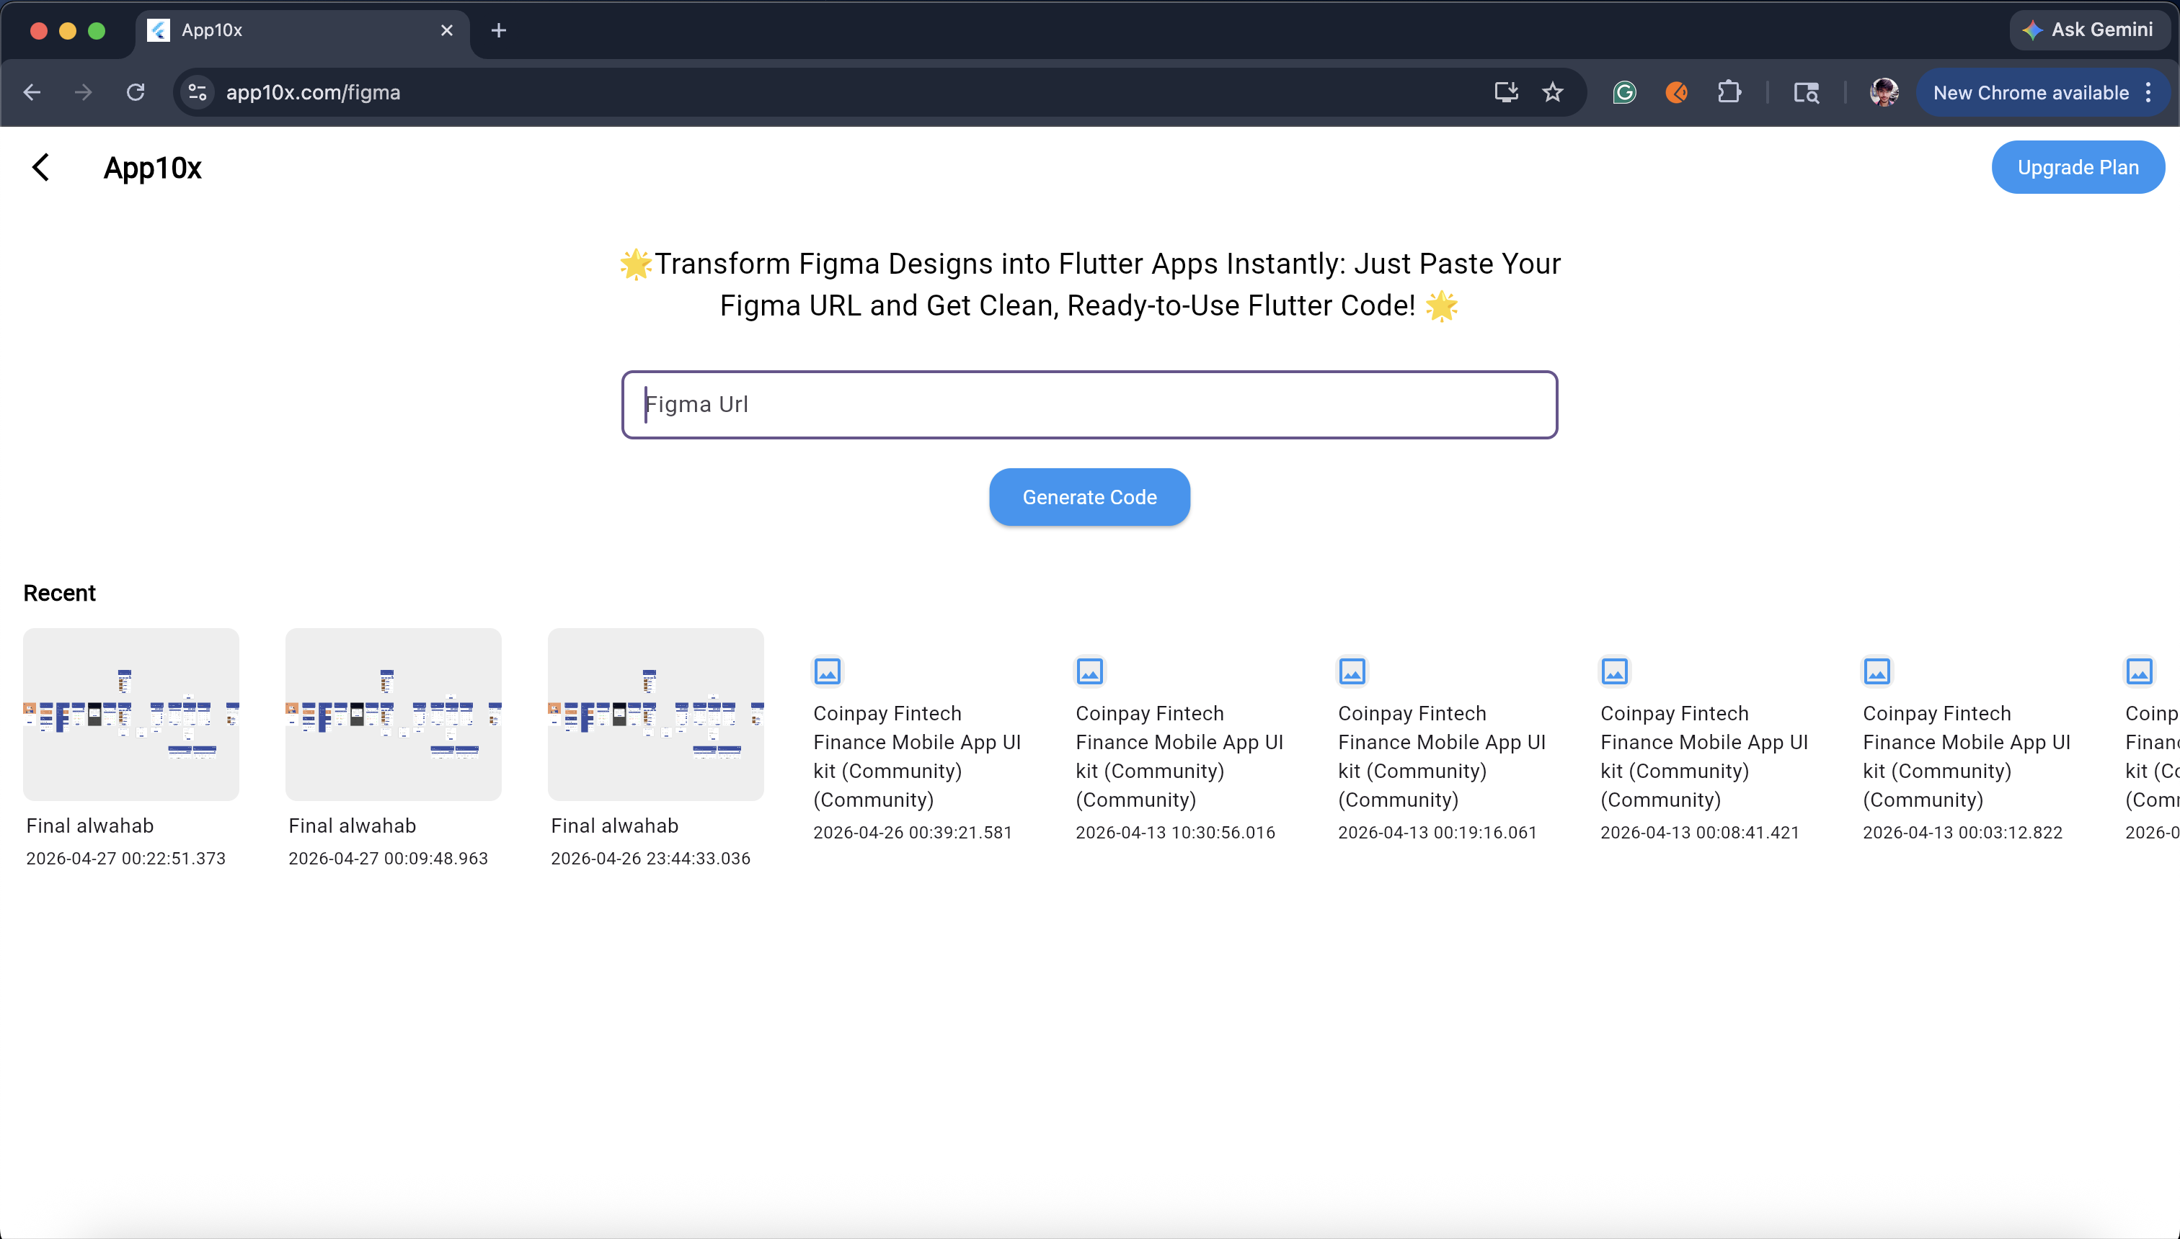Viewport: 2180px width, 1239px height.
Task: Click Coinpay Fintech title above 2026-04-13 00:19:16.061
Action: [1442, 756]
